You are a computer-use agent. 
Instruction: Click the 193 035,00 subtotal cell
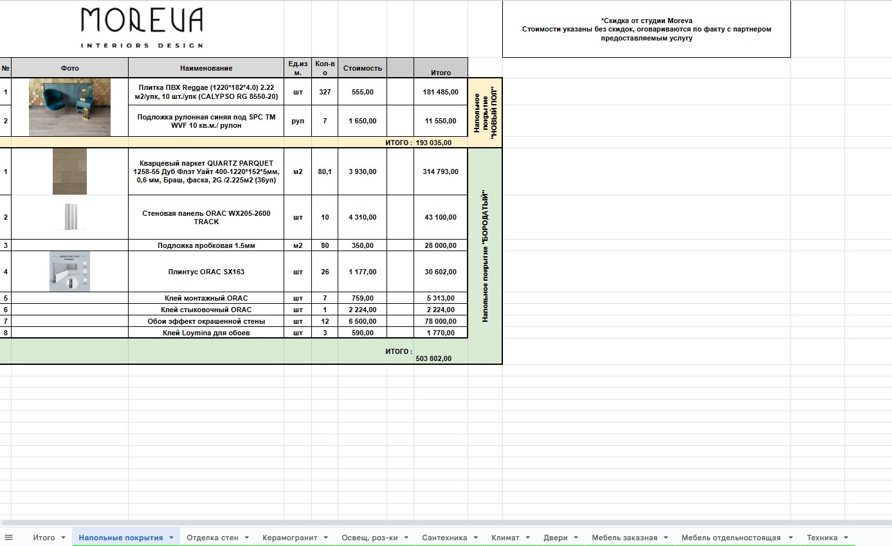(x=441, y=143)
